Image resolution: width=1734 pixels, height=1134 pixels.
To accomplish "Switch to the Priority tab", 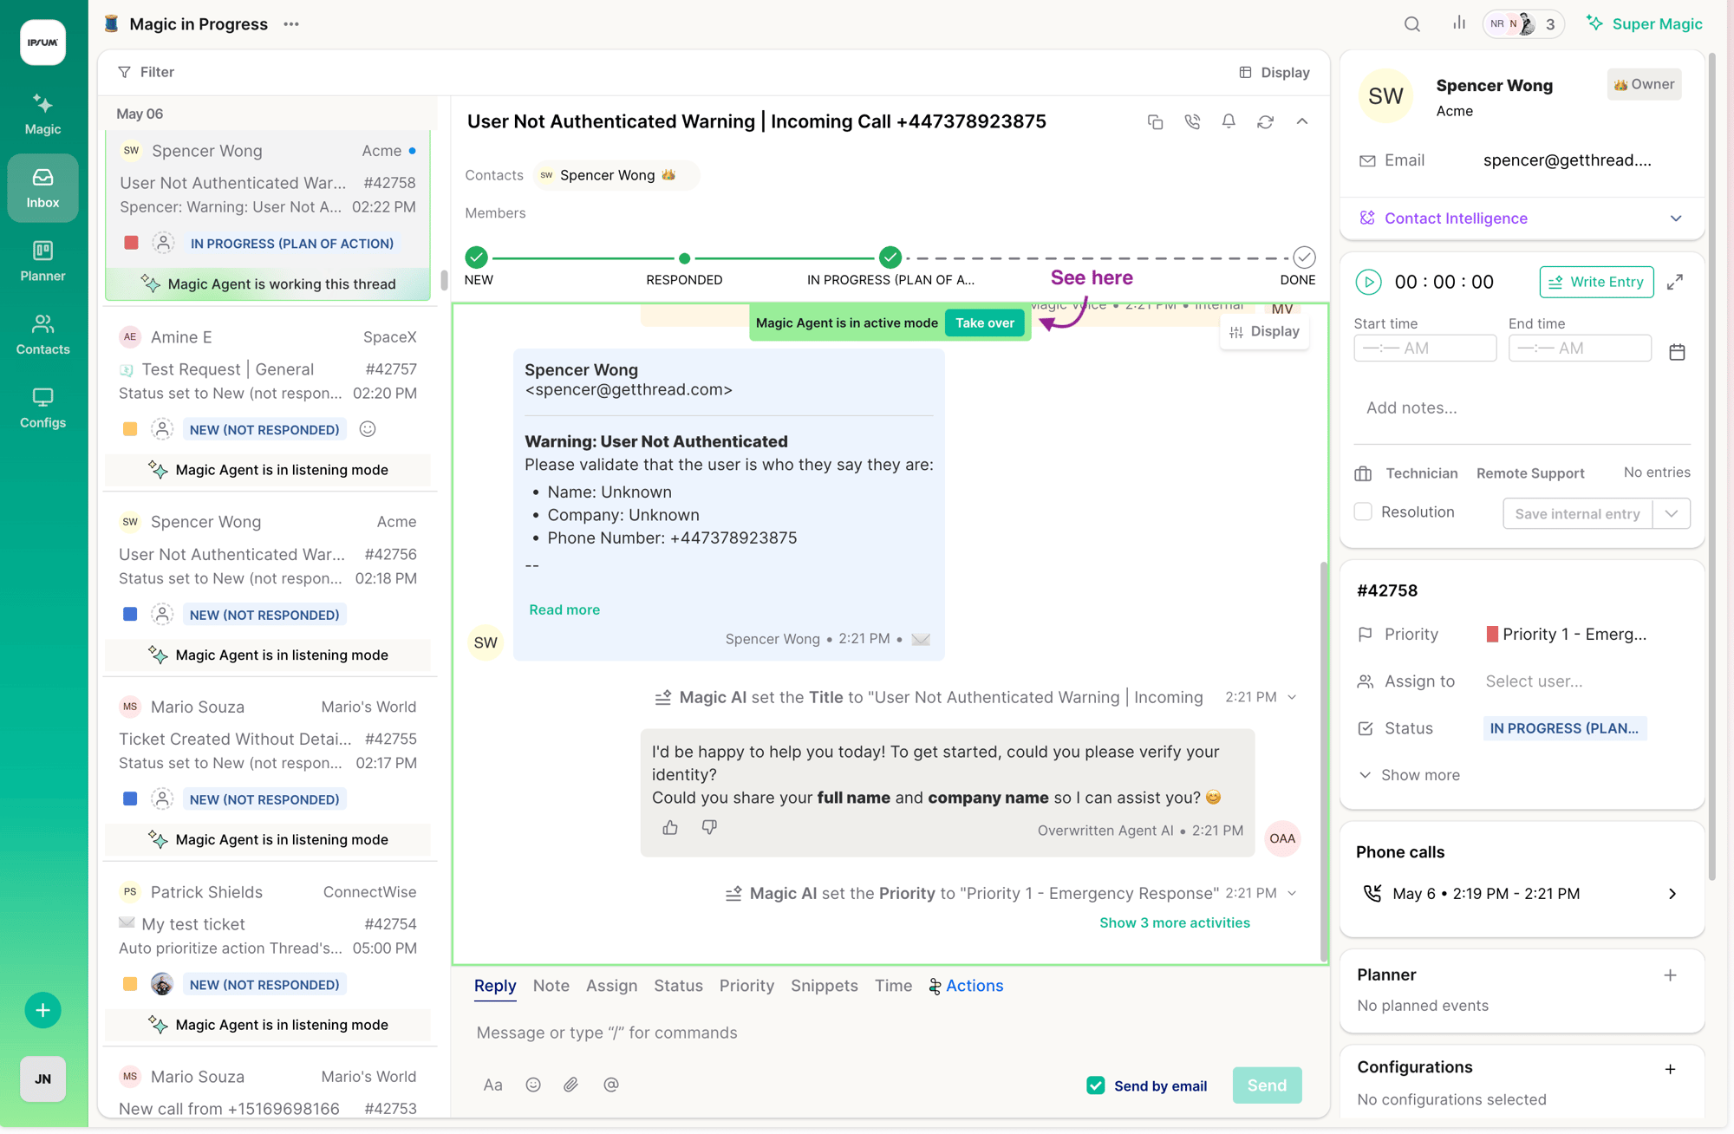I will pyautogui.click(x=746, y=986).
